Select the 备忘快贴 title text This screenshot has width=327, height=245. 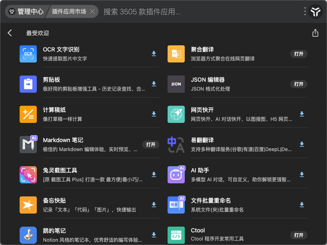pos(54,200)
